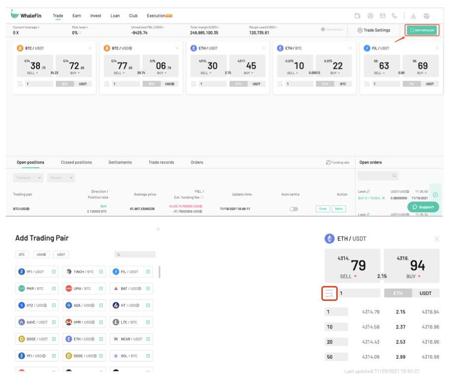The height and width of the screenshot is (379, 450).
Task: Add 1INCH / BTC pair plus icon
Action: (101, 272)
